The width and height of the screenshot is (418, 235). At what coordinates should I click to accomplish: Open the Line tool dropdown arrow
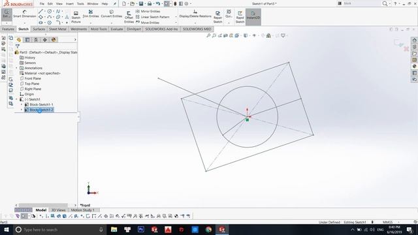[45, 12]
